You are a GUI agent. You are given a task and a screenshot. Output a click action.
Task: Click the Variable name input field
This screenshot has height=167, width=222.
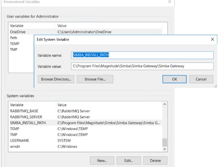click(x=142, y=55)
